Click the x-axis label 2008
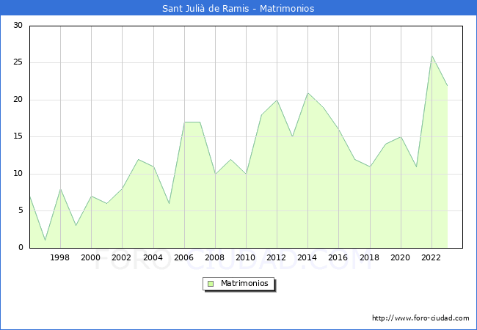Image resolution: width=477 pixels, height=330 pixels. click(x=214, y=257)
